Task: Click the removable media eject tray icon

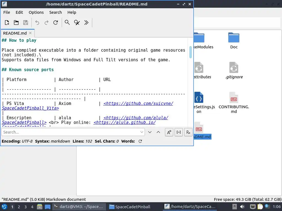Action: pyautogui.click(x=235, y=207)
